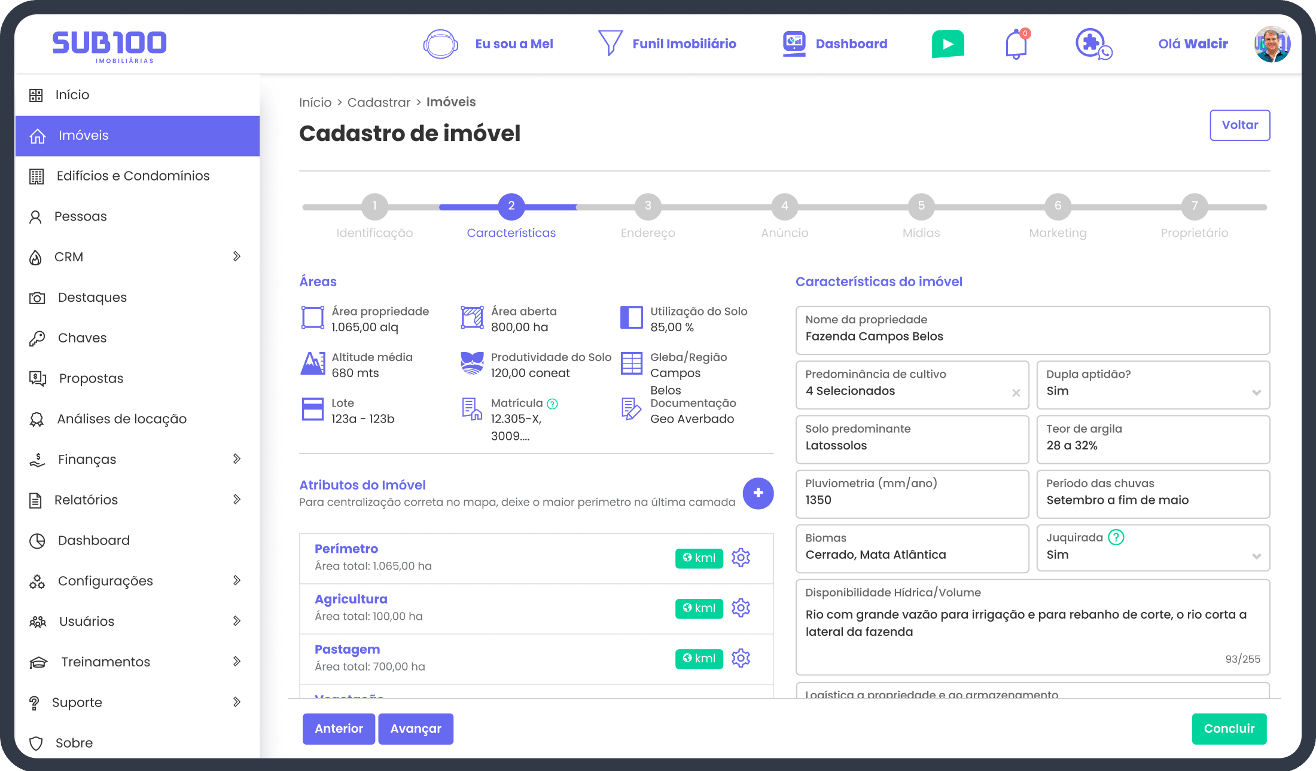Open the user profile avatar
The width and height of the screenshot is (1316, 771).
click(x=1272, y=44)
